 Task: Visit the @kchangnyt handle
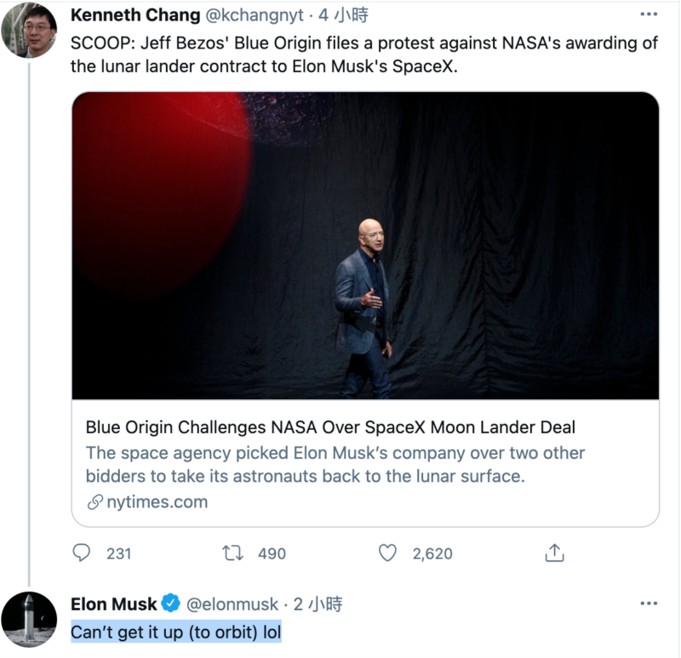point(254,15)
